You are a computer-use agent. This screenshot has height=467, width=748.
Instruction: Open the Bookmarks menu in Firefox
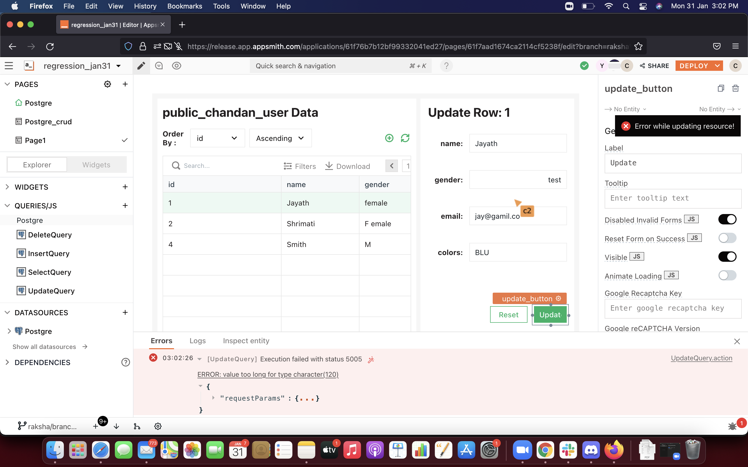(184, 6)
